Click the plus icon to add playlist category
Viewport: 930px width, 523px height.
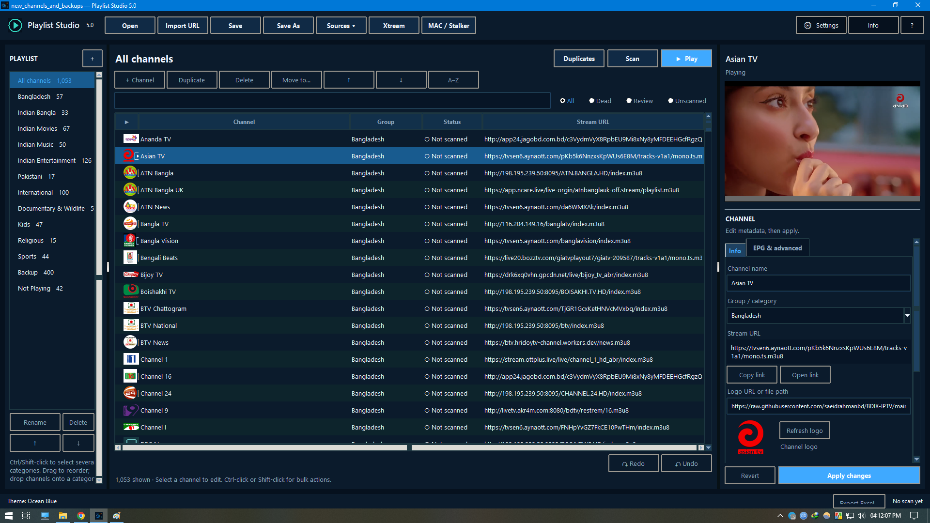(x=92, y=59)
